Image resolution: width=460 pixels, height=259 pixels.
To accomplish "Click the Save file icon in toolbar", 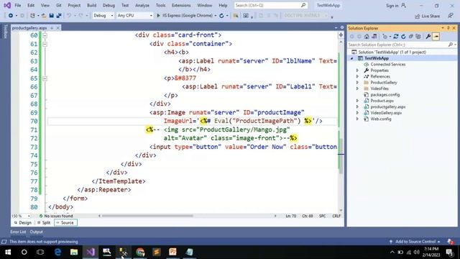I will click(x=51, y=16).
